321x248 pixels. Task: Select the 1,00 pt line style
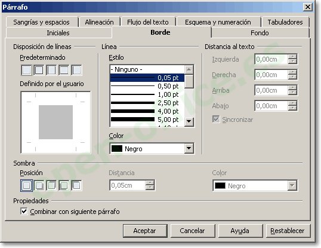point(147,94)
